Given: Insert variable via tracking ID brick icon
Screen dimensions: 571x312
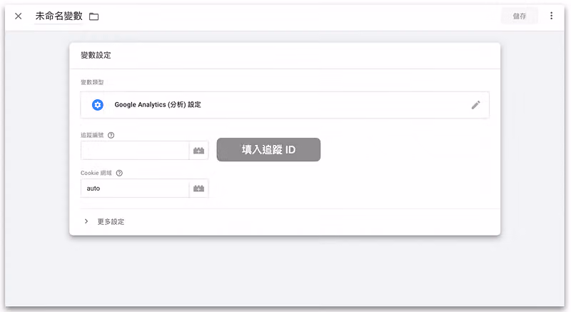Looking at the screenshot, I should [198, 151].
